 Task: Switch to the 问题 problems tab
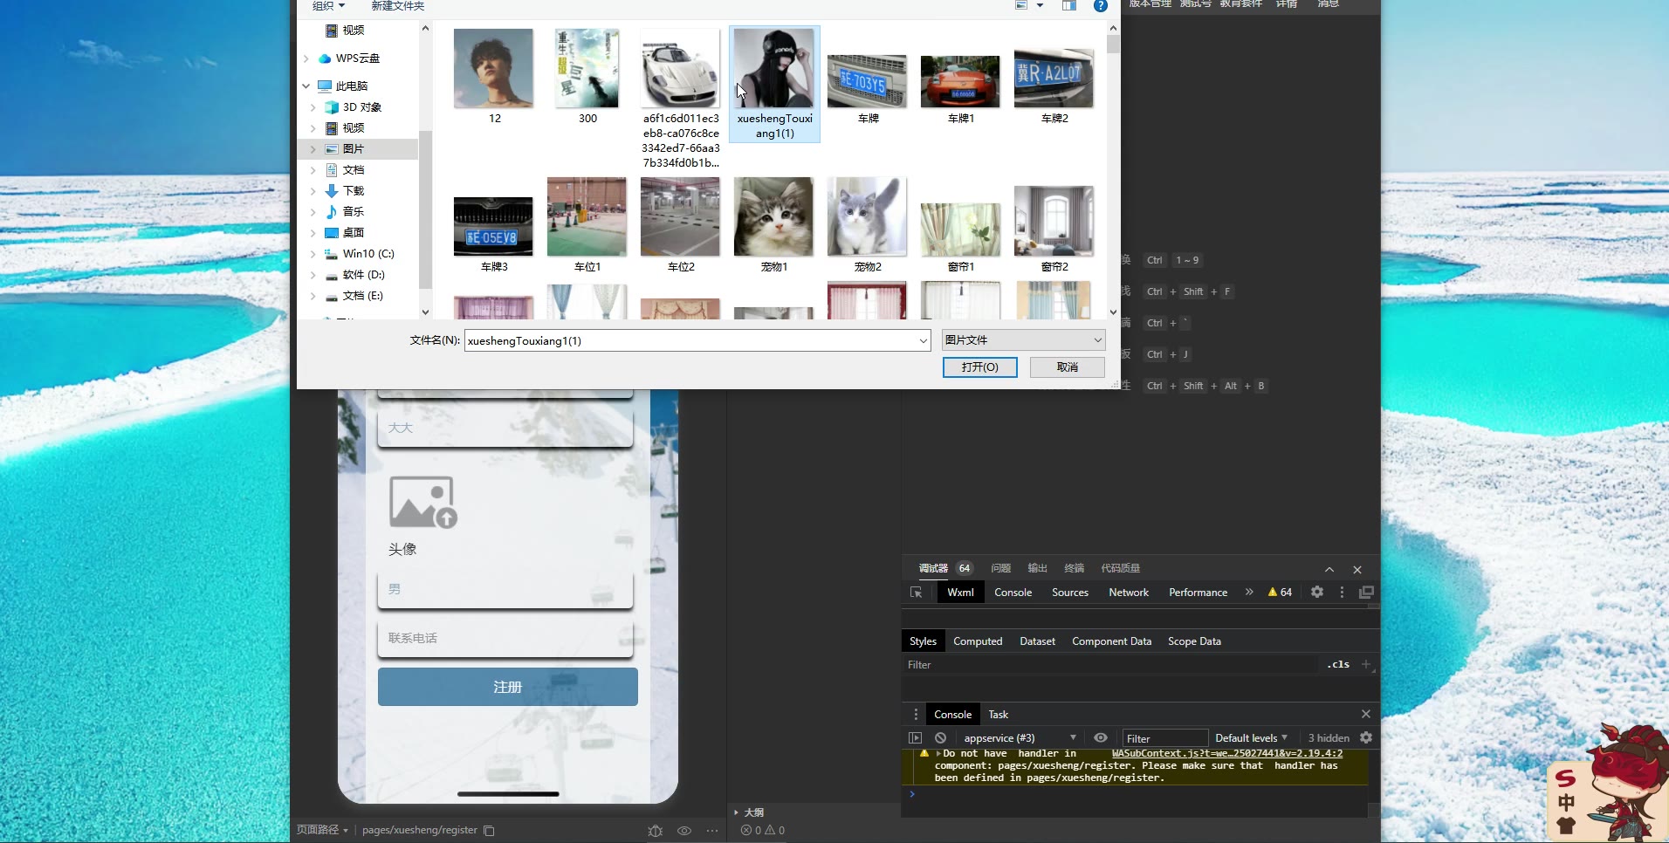(x=1000, y=568)
